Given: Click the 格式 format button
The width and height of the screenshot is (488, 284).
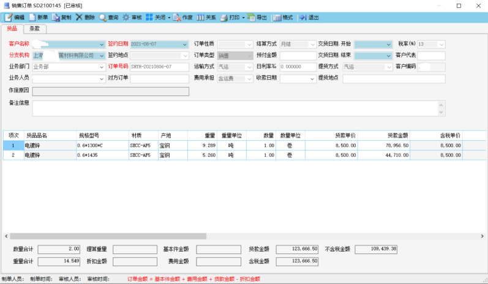Looking at the screenshot, I should click(x=283, y=17).
